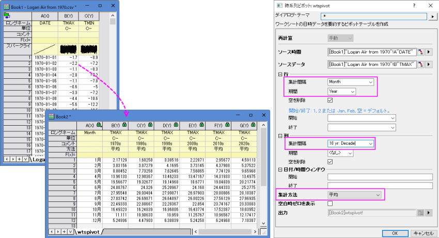439x238 pixels.
Task: Open output flyout arrow button
Action: click(429, 213)
